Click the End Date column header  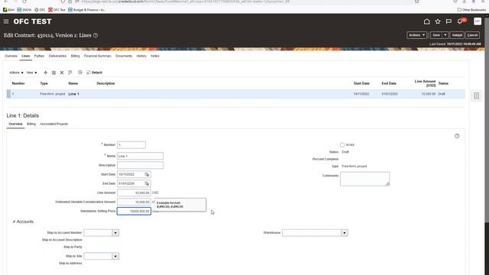389,83
